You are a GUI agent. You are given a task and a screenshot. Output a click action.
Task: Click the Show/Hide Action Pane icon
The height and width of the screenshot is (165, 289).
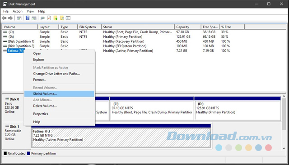tap(34, 18)
